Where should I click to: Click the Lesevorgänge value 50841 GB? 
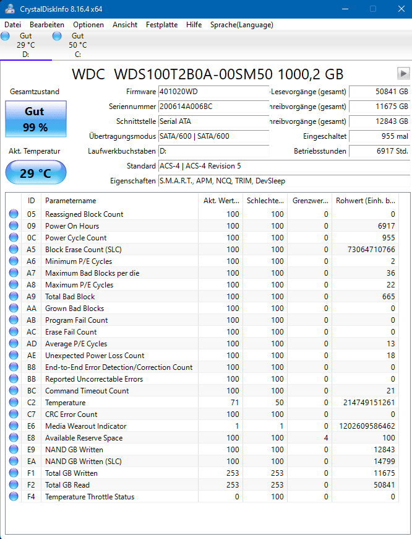tap(379, 92)
